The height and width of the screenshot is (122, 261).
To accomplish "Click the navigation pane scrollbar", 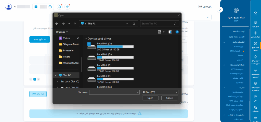I will pos(81,65).
